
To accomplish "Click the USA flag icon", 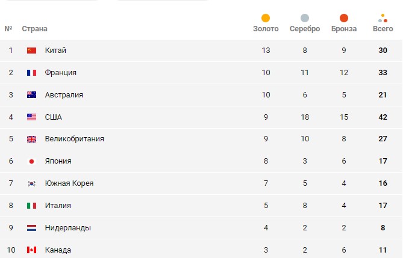I will 32,117.
